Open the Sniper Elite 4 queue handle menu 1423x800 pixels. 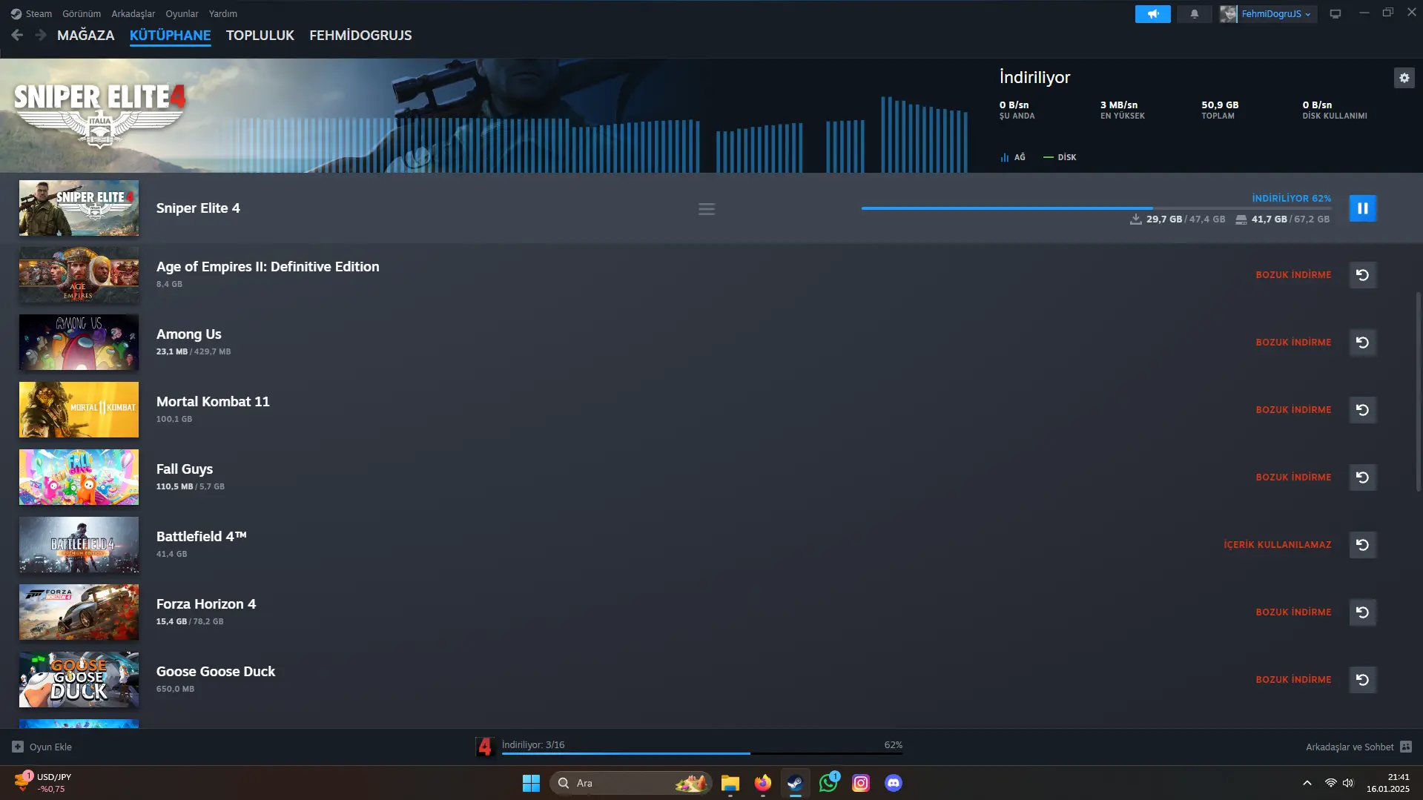tap(707, 209)
